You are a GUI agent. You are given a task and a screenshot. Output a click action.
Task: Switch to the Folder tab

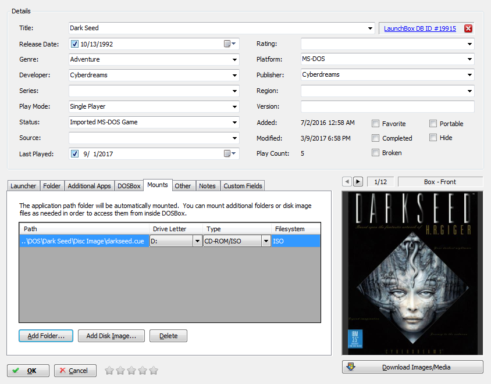52,186
